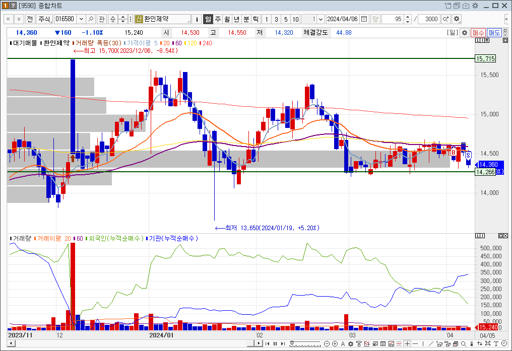512x351 pixels.
Task: Toggle the 당 button near the date field
Action: click(375, 19)
